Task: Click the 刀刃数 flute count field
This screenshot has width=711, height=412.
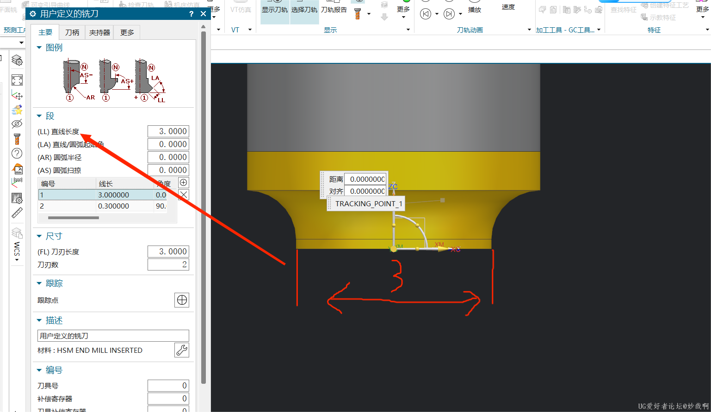Action: pos(168,264)
